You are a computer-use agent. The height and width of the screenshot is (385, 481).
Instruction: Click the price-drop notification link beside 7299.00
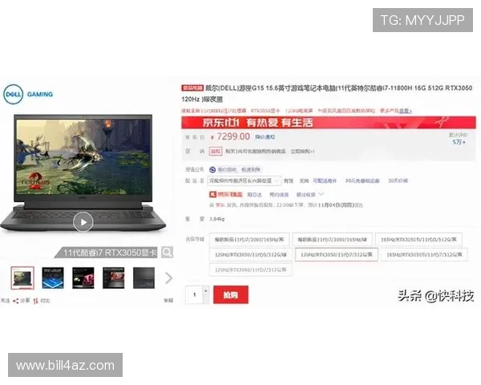[265, 137]
